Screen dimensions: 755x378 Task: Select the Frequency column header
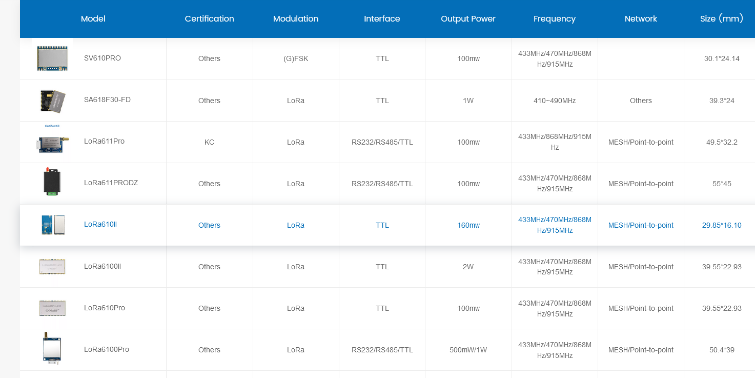click(555, 18)
